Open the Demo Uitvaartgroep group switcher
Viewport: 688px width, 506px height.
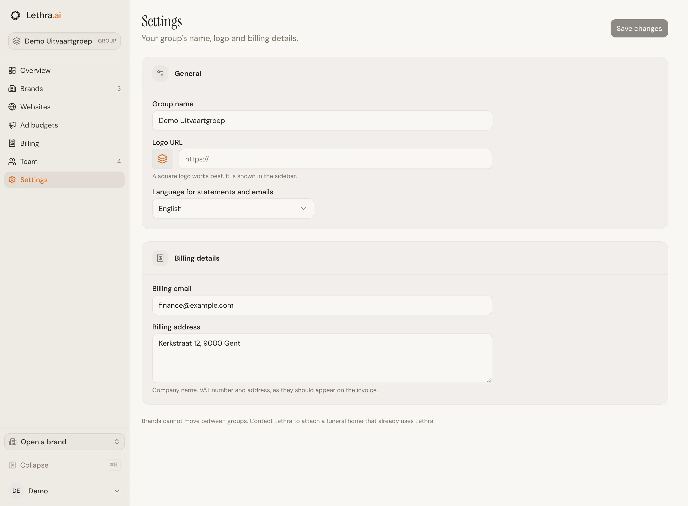64,41
